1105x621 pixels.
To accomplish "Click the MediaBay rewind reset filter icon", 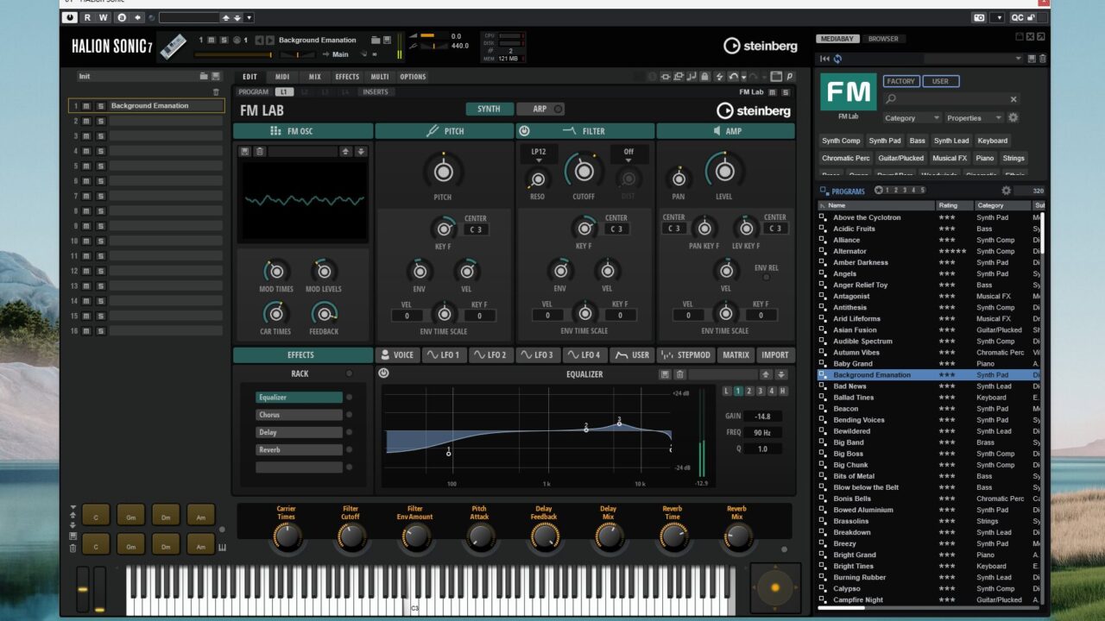I will tap(824, 59).
